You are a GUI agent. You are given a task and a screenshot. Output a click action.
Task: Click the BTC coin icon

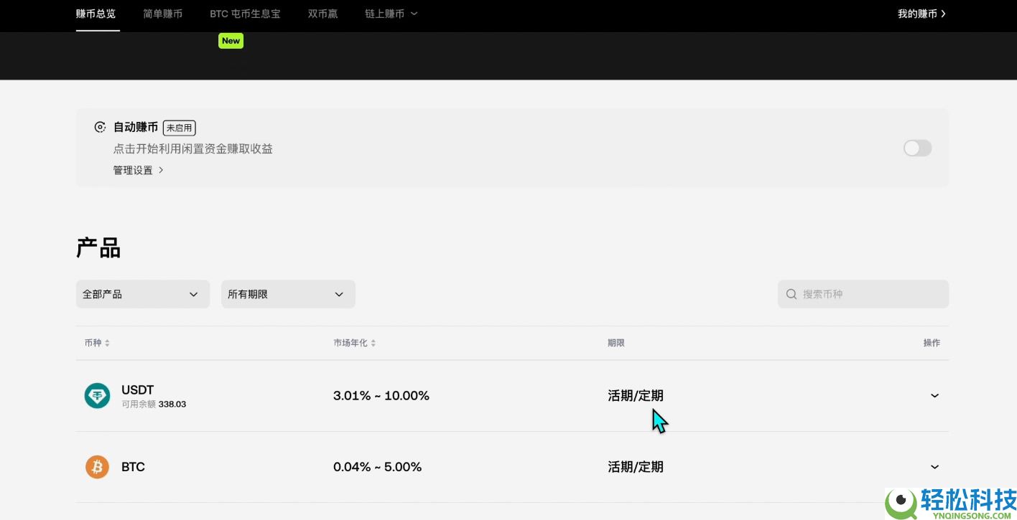click(x=97, y=466)
